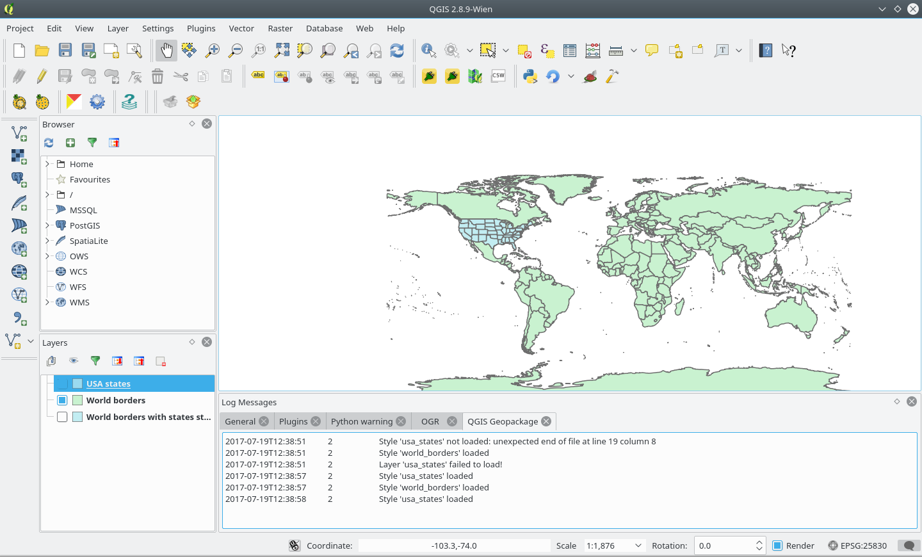This screenshot has width=922, height=557.
Task: Toggle extents display icon beside Coordinate
Action: click(295, 545)
